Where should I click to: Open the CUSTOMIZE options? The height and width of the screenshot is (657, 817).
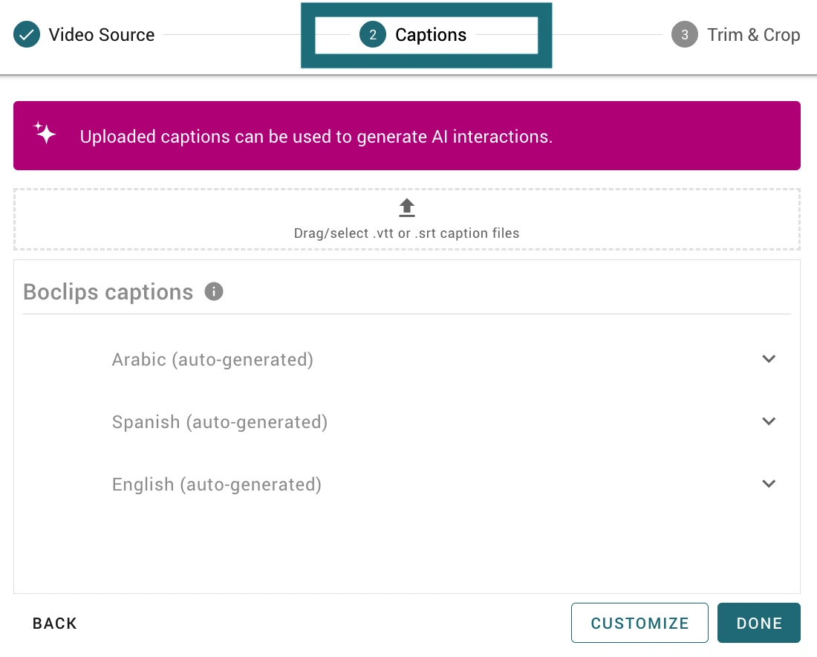(639, 623)
